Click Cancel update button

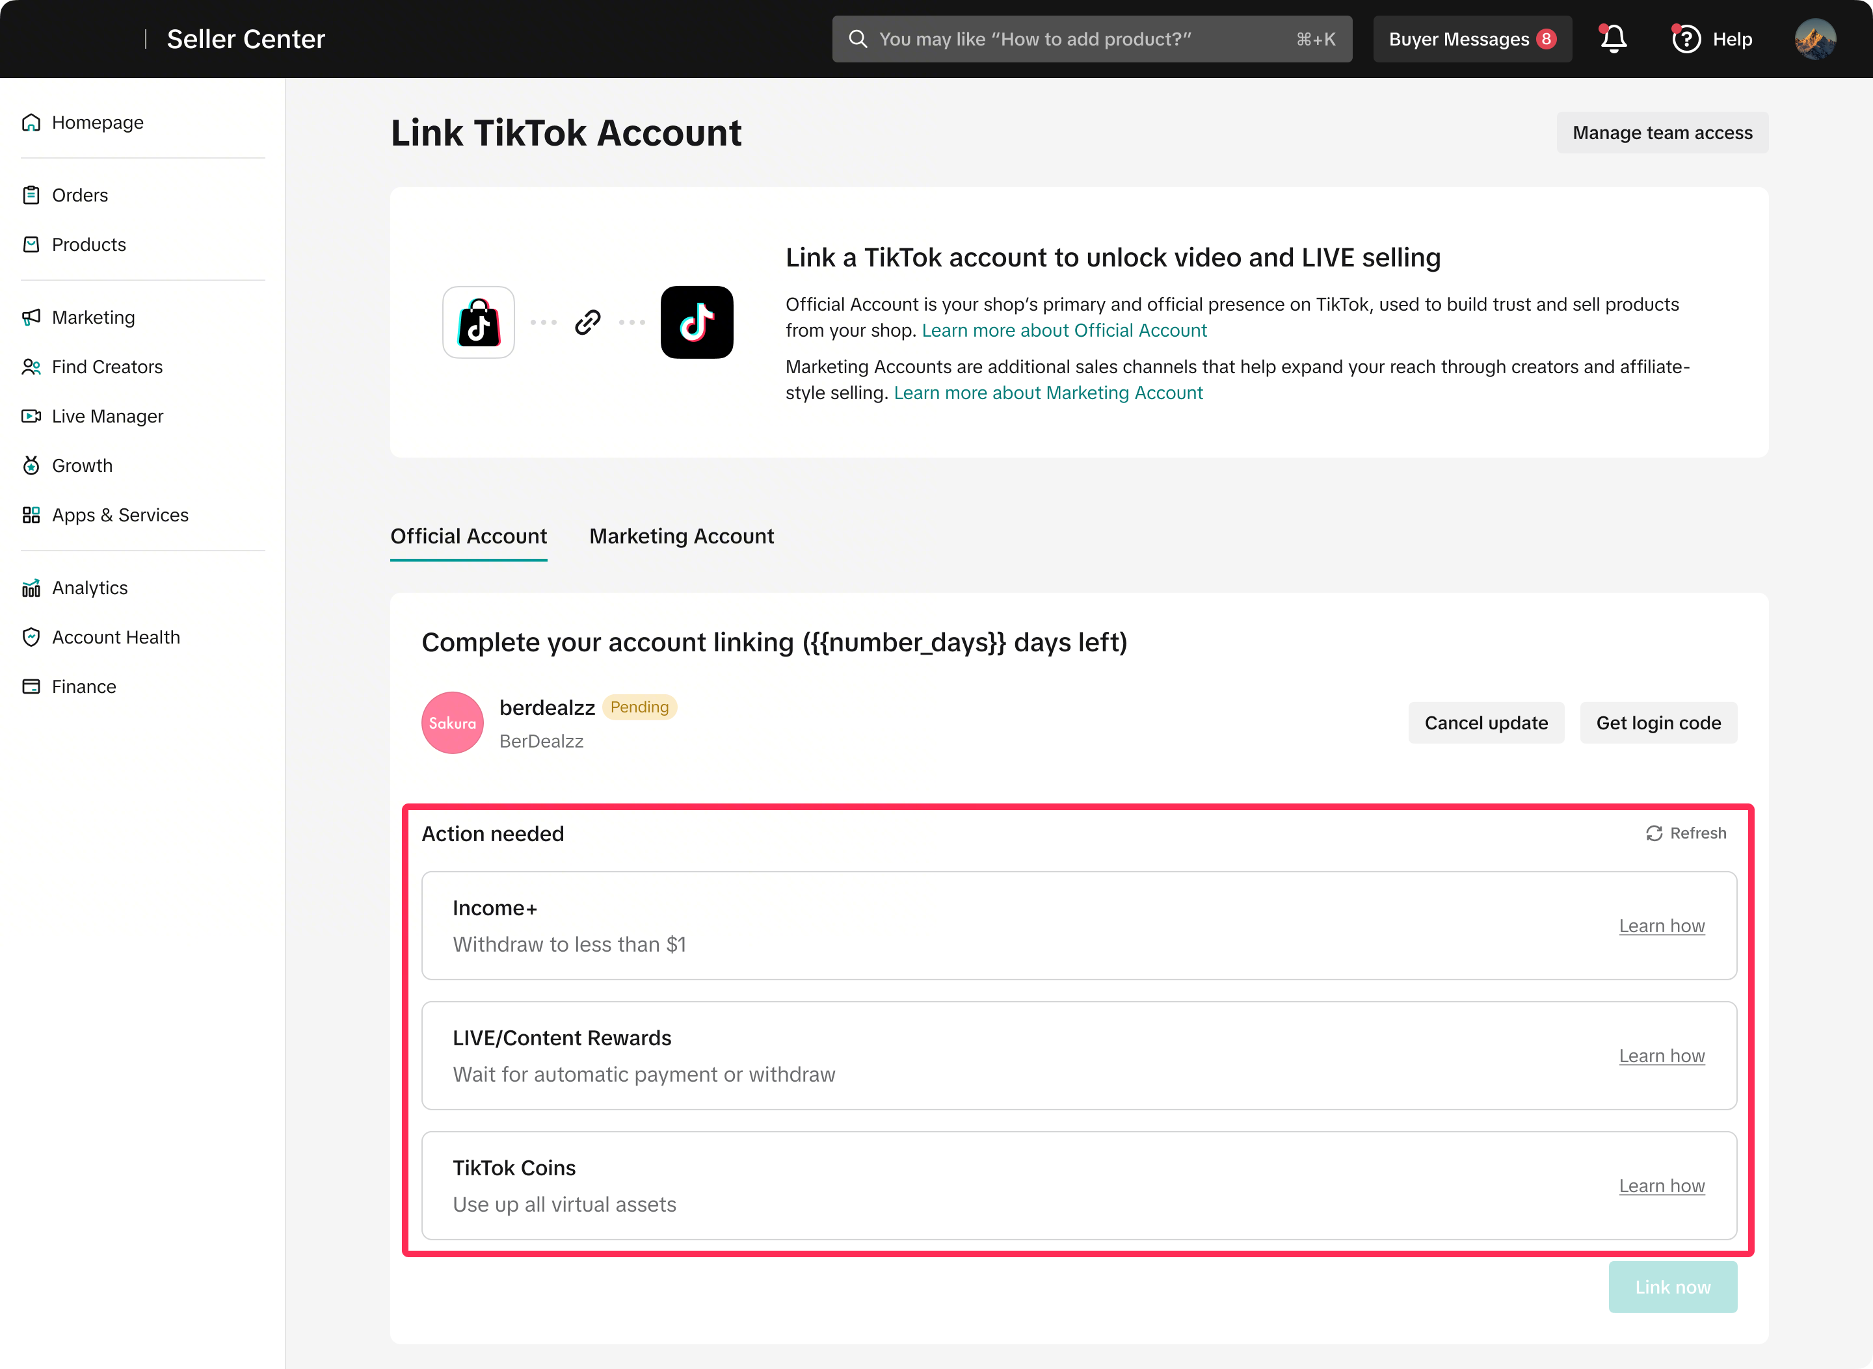click(x=1486, y=723)
